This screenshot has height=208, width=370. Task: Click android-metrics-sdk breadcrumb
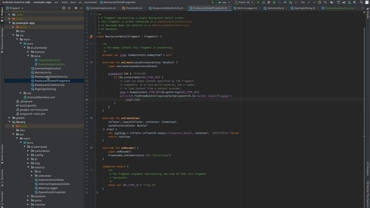(x=16, y=2)
